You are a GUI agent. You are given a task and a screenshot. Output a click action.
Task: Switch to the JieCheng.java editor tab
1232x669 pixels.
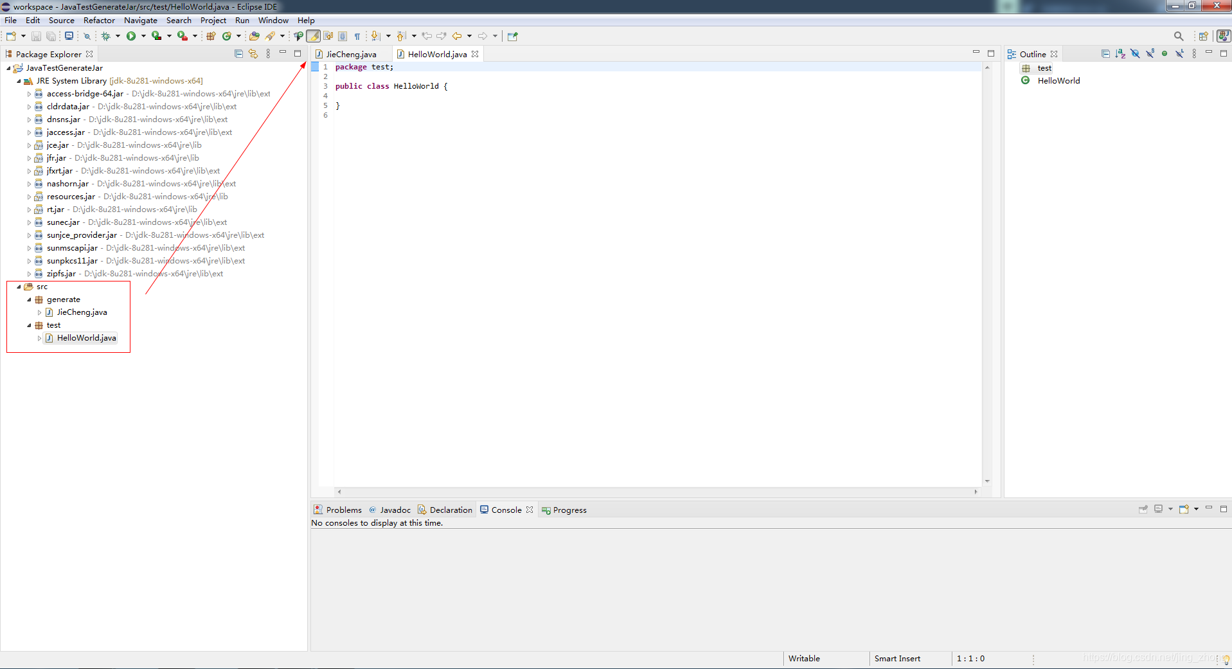click(x=351, y=54)
